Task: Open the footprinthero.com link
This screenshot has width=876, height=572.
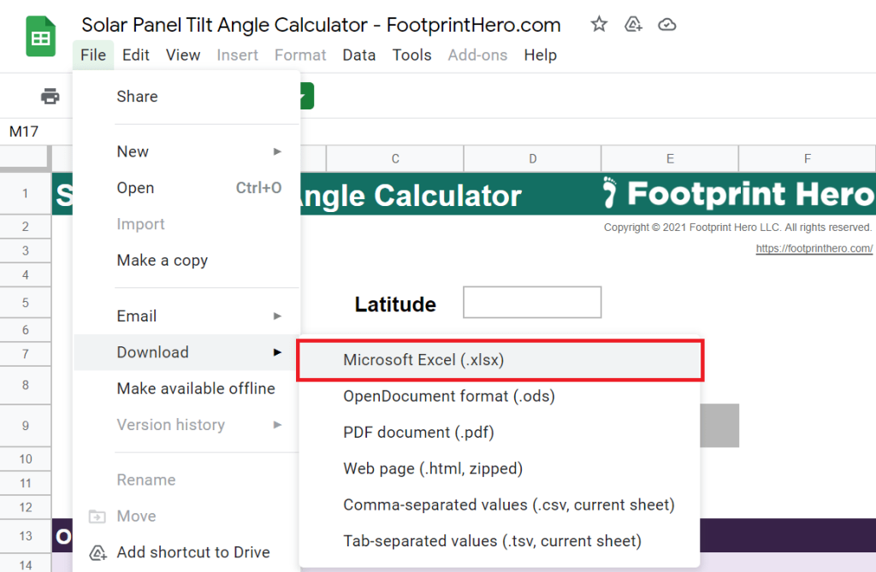Action: coord(814,248)
